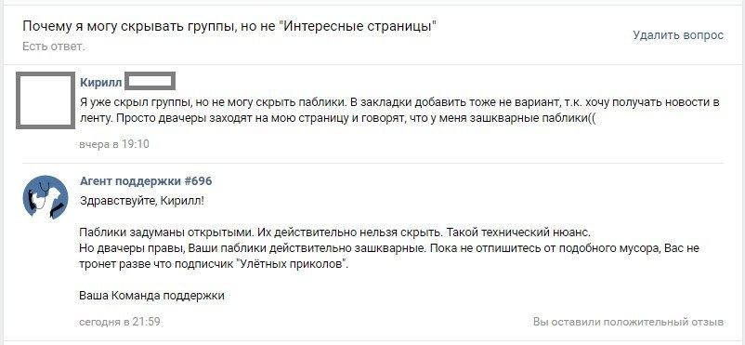
Task: Select the question title about hiding groups
Action: click(229, 26)
